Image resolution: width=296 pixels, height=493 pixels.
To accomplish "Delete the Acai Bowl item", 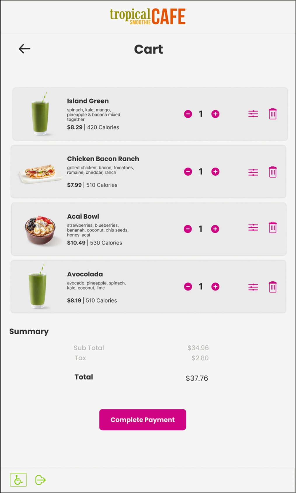I will [273, 227].
